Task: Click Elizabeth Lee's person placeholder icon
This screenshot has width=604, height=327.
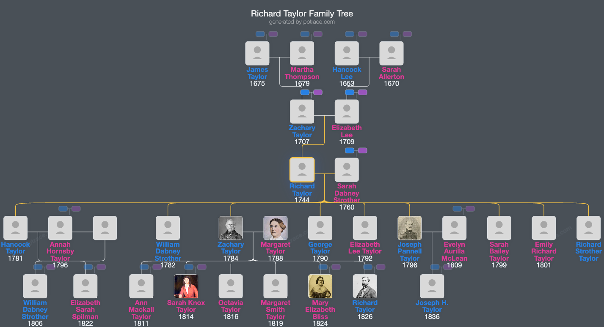Action: [347, 111]
